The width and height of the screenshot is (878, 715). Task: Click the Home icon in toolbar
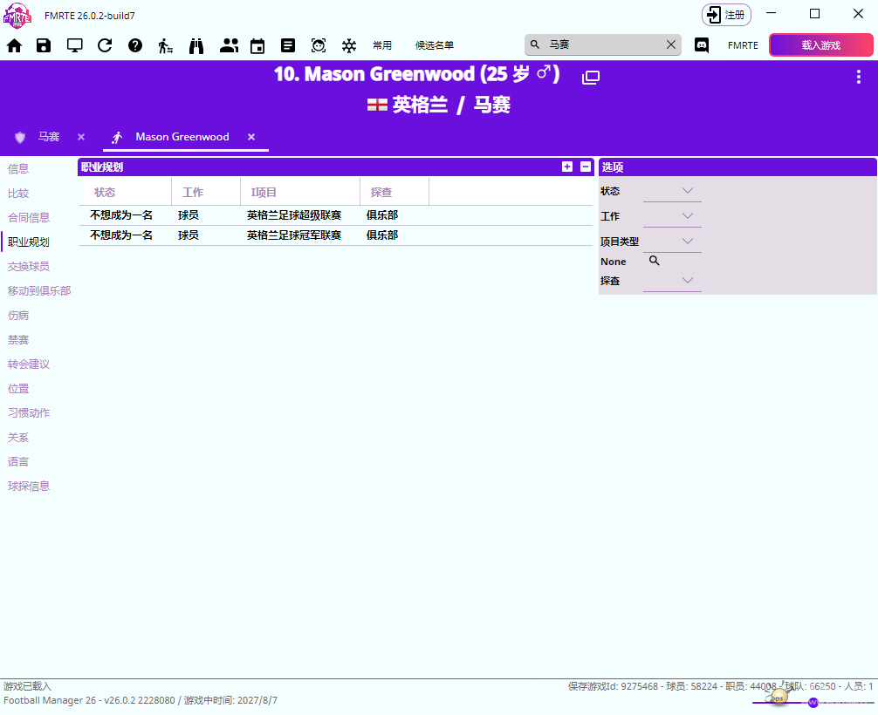click(x=14, y=46)
